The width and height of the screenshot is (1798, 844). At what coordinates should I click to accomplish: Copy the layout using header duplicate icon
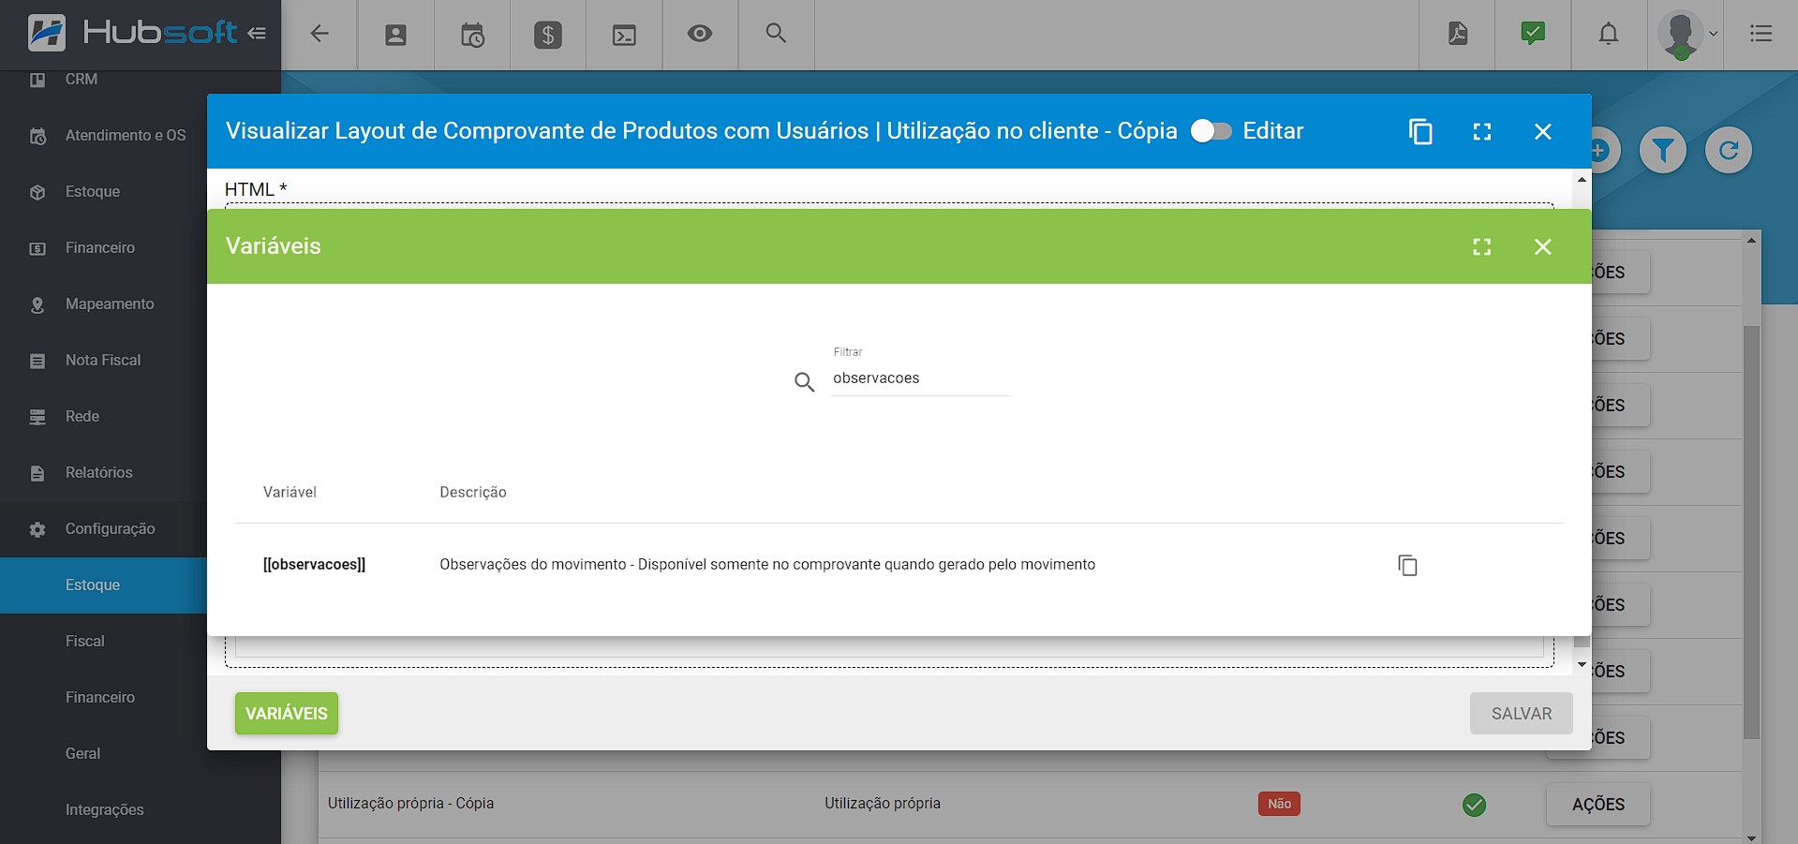pos(1420,131)
